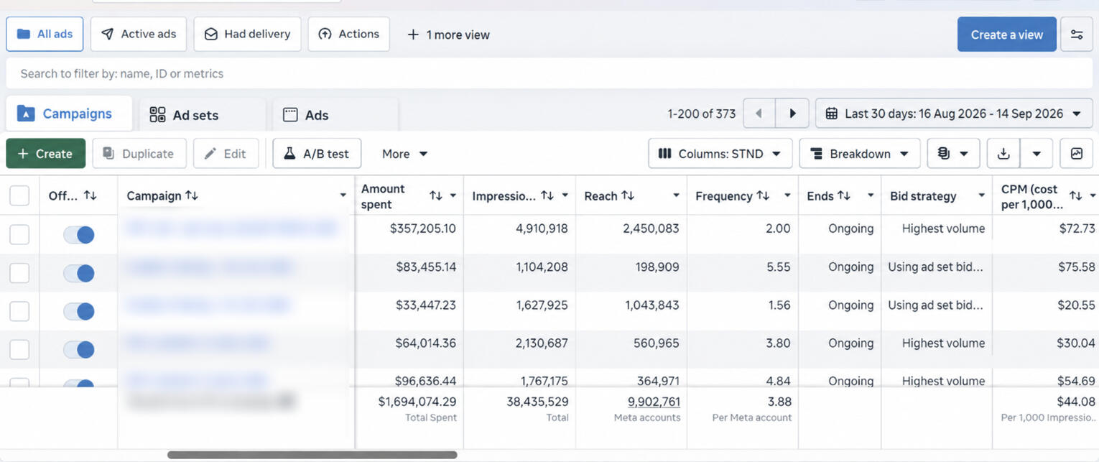
Task: Click the Edit button
Action: [226, 154]
